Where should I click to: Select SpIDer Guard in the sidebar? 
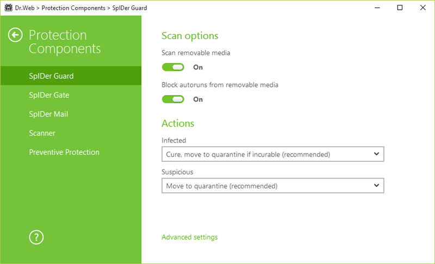point(51,76)
